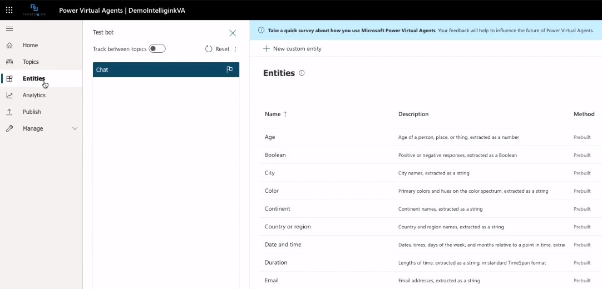Open the Country or region entity

[288, 227]
